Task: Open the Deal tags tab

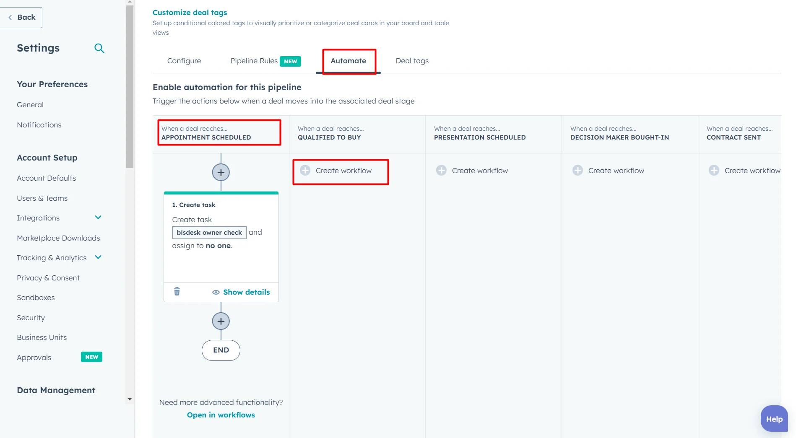Action: (412, 61)
